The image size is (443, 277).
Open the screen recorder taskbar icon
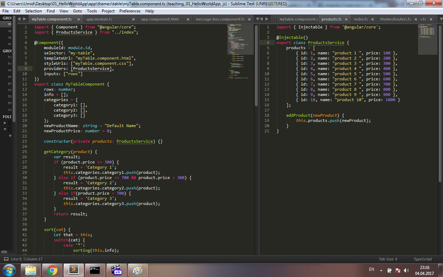pos(117,270)
